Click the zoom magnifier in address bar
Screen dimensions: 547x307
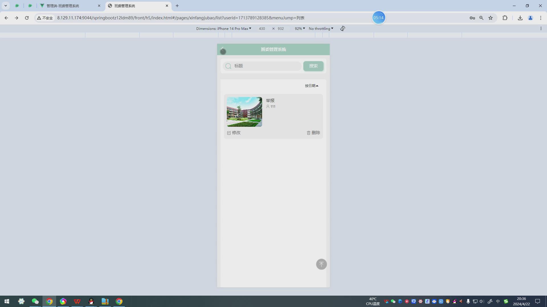[x=481, y=18]
